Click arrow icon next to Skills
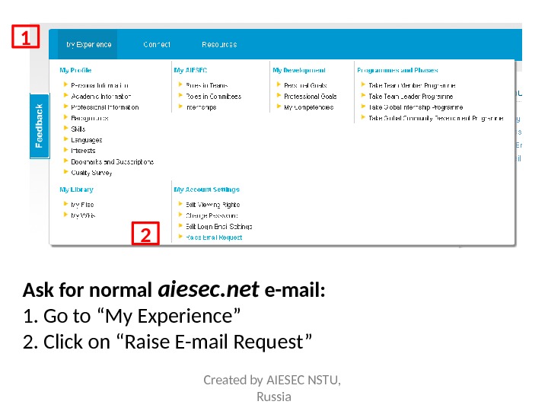This screenshot has width=548, height=411. (65, 129)
